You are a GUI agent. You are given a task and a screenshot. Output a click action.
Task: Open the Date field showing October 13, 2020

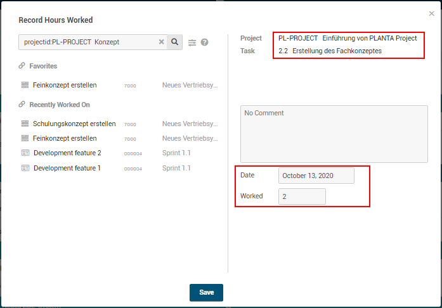coord(316,176)
